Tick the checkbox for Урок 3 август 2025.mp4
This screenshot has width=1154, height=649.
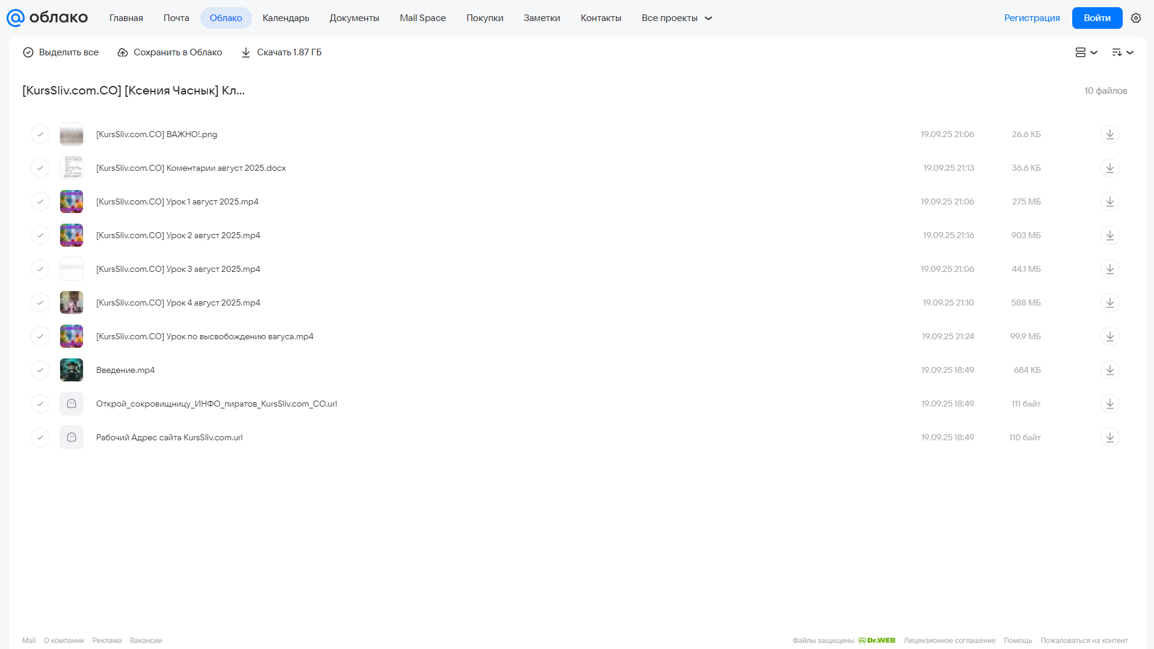coord(40,269)
